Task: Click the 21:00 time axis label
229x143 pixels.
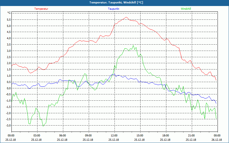Action: click(x=192, y=136)
